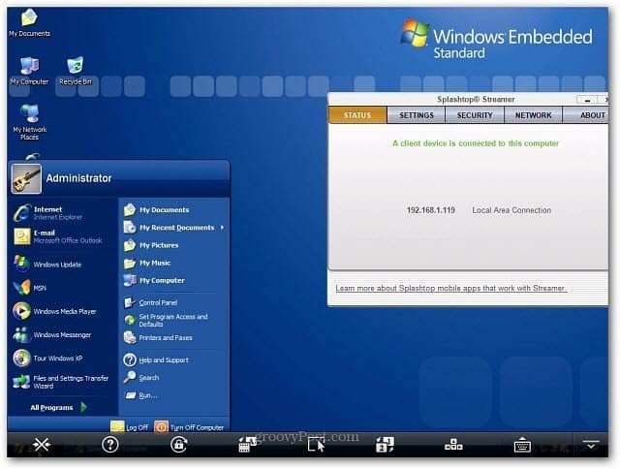Tap the switch monitor 1/2 icon
620x469 pixels.
[x=385, y=445]
